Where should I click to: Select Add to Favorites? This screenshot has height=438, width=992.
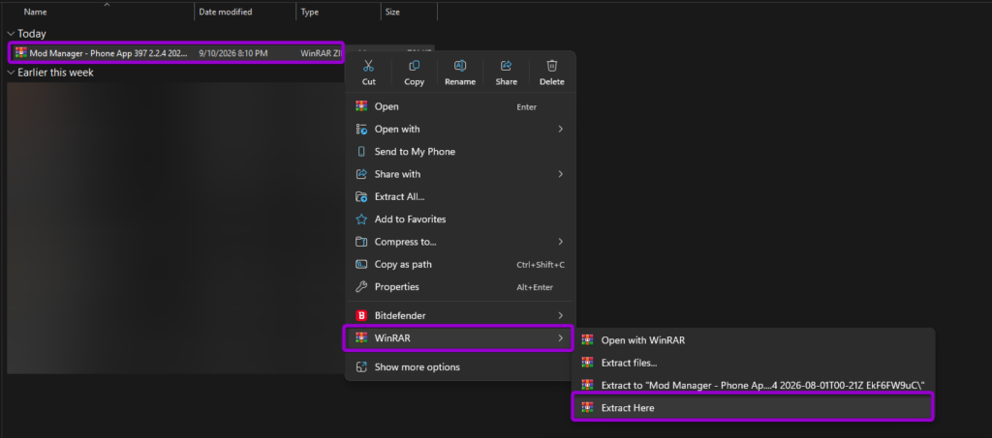pos(460,219)
